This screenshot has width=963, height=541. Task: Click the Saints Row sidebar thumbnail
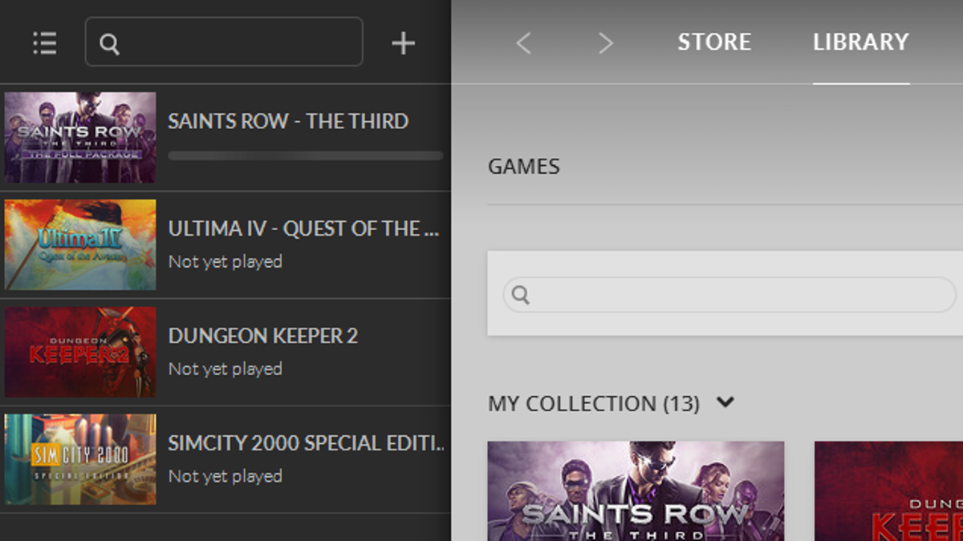click(x=80, y=137)
